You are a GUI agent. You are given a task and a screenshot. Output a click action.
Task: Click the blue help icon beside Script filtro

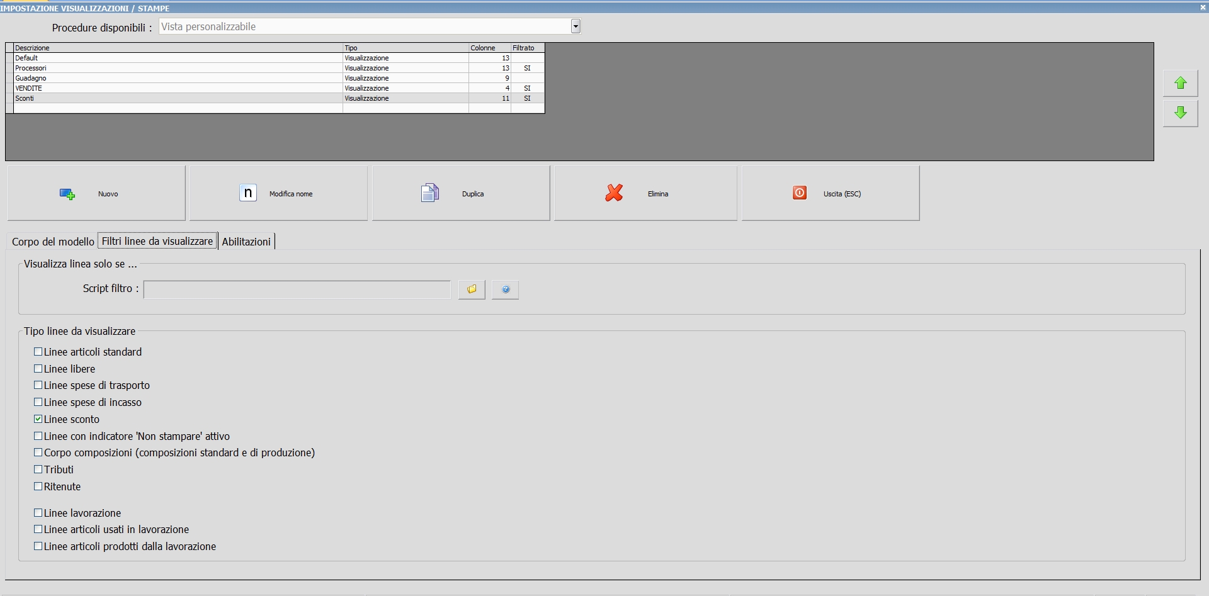tap(505, 290)
